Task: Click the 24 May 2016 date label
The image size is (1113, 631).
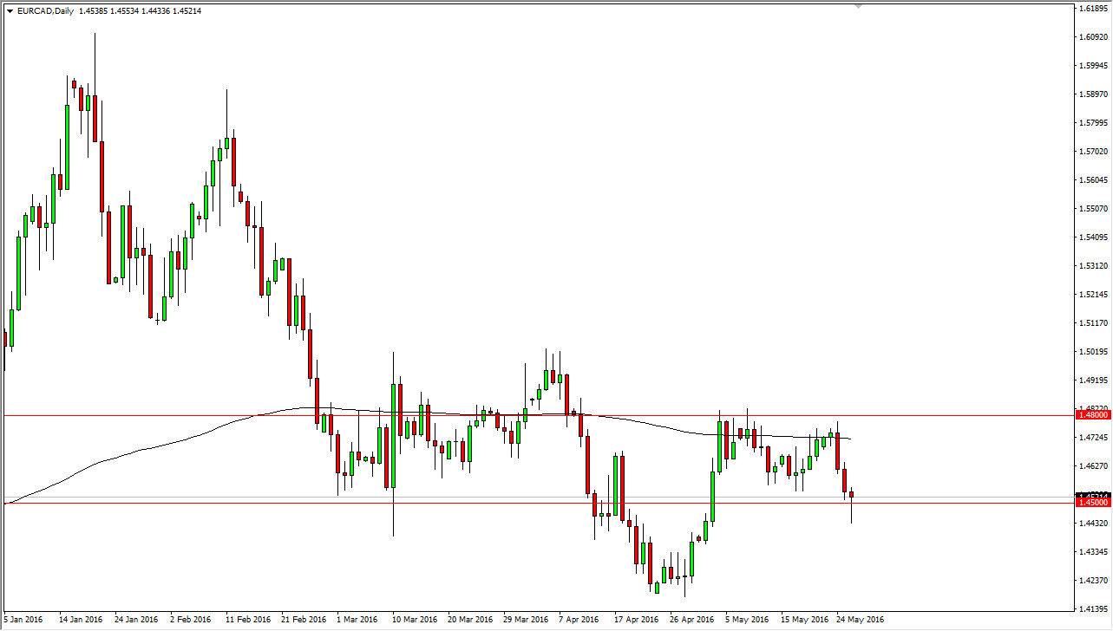Action: pyautogui.click(x=859, y=621)
